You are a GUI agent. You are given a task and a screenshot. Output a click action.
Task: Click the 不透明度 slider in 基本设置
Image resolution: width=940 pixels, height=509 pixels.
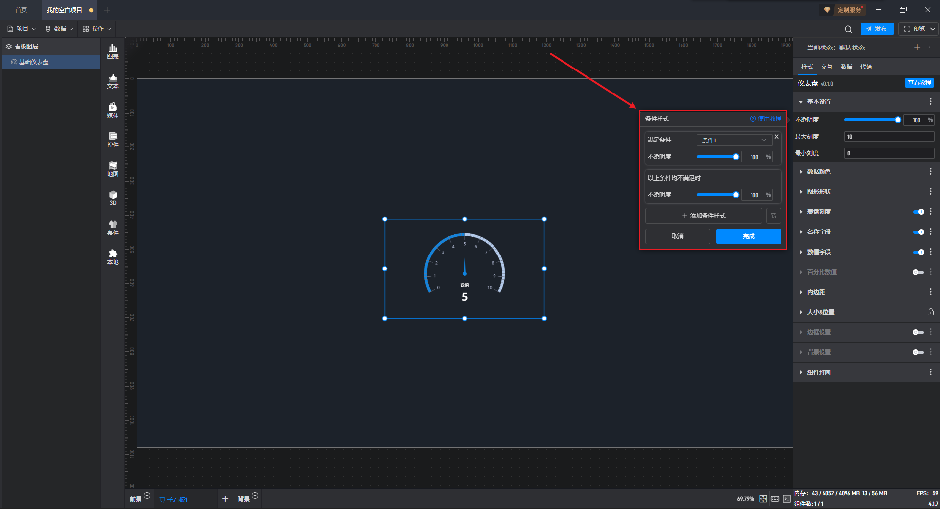tap(871, 120)
